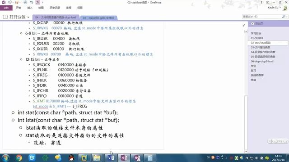Click the scroll down arrow of the page scrollbar
The image size is (289, 162).
tap(246, 152)
